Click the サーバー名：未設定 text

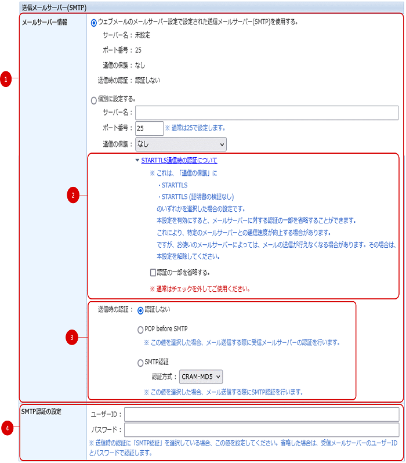(x=126, y=35)
